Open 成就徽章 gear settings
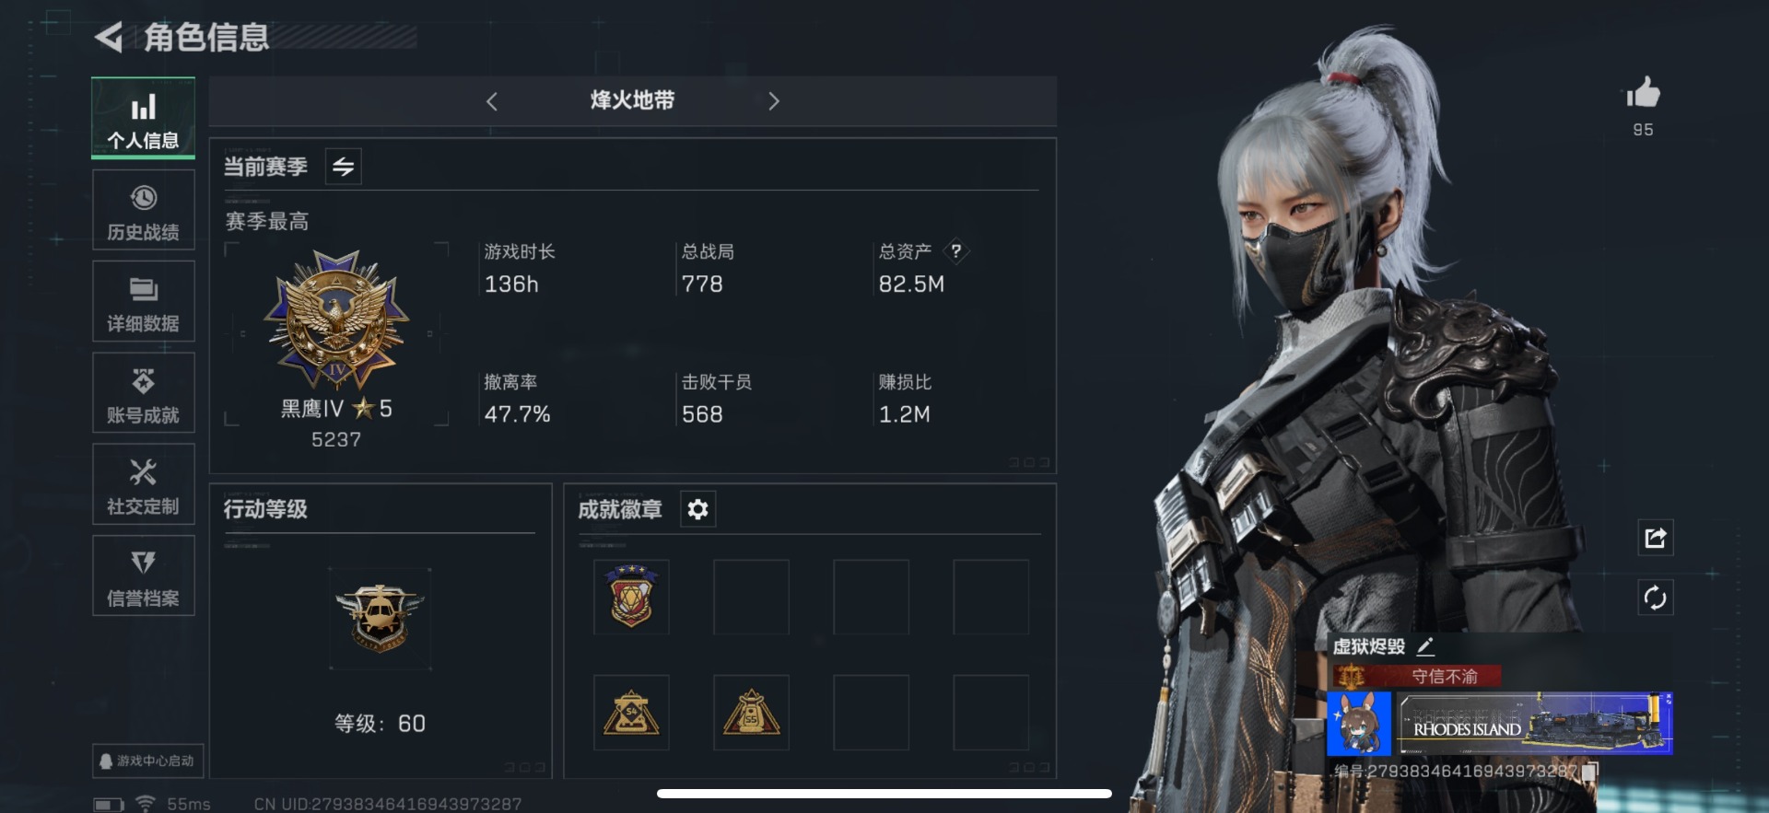This screenshot has width=1769, height=813. tap(697, 509)
